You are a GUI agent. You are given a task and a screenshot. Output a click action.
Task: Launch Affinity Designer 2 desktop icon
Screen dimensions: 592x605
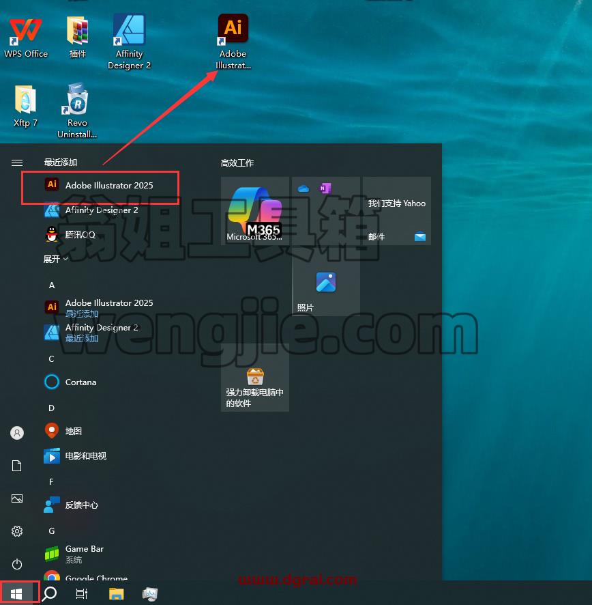coord(129,42)
